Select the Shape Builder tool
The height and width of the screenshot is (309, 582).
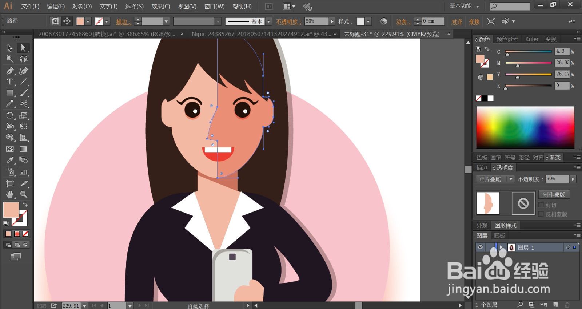(x=10, y=138)
